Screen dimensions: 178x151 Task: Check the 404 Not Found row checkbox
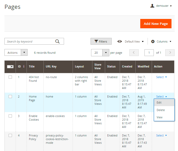(x=10, y=77)
